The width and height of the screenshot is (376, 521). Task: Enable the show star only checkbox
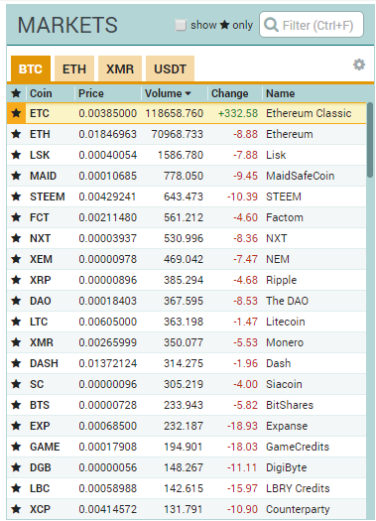point(181,25)
